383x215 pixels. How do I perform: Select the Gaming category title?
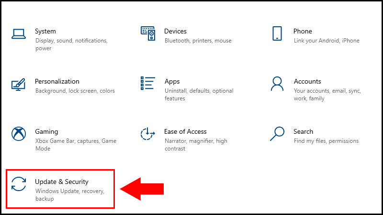[x=46, y=132]
